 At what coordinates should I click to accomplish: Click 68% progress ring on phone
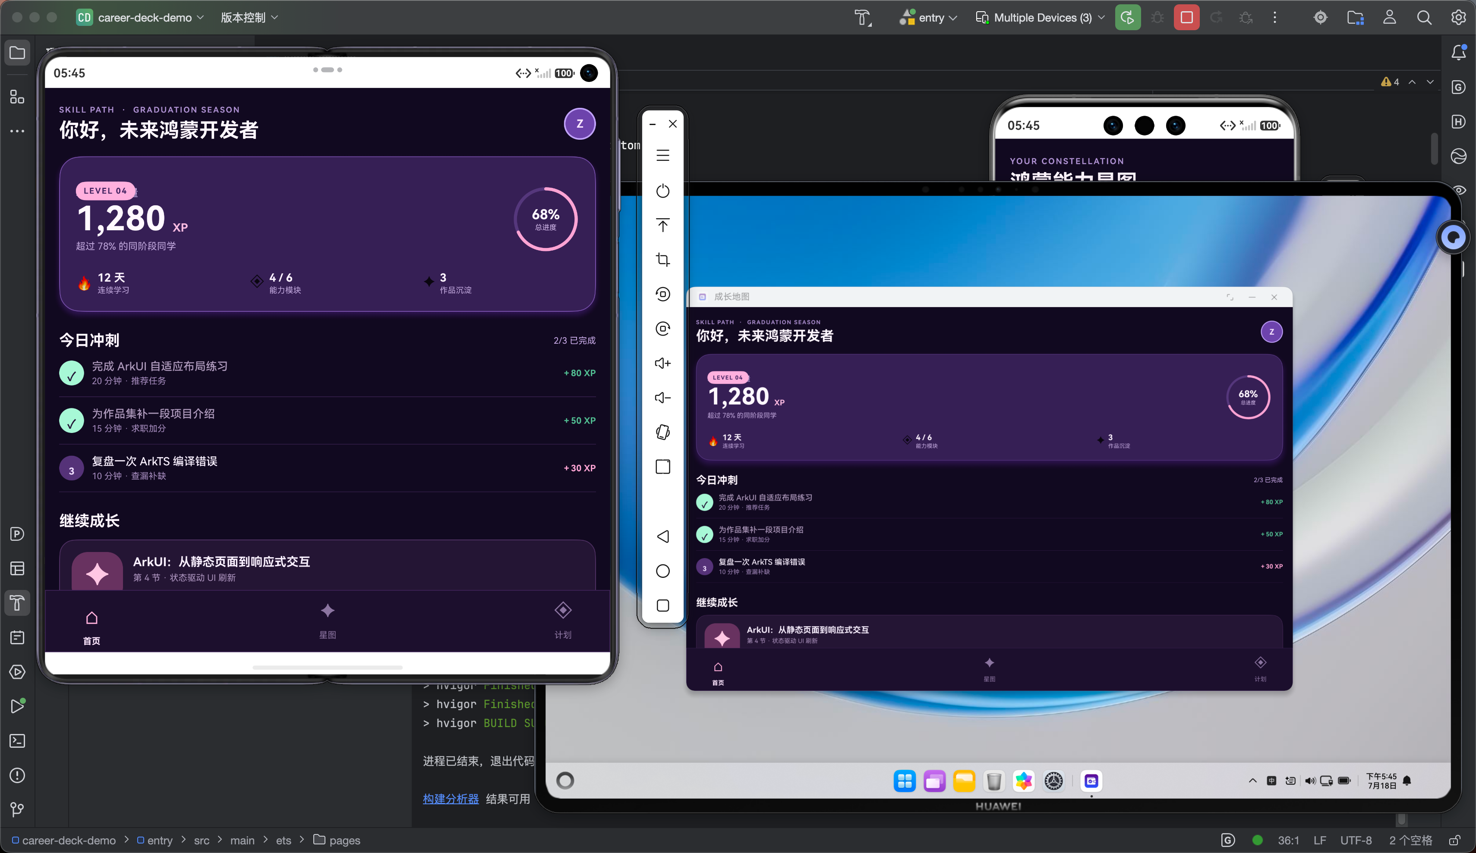(x=546, y=219)
